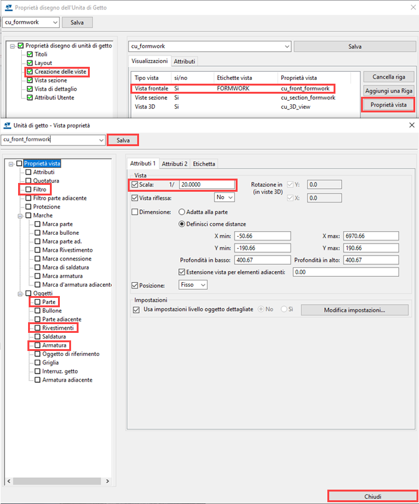Select the Quotatura tree item
This screenshot has width=419, height=504.
pos(46,180)
